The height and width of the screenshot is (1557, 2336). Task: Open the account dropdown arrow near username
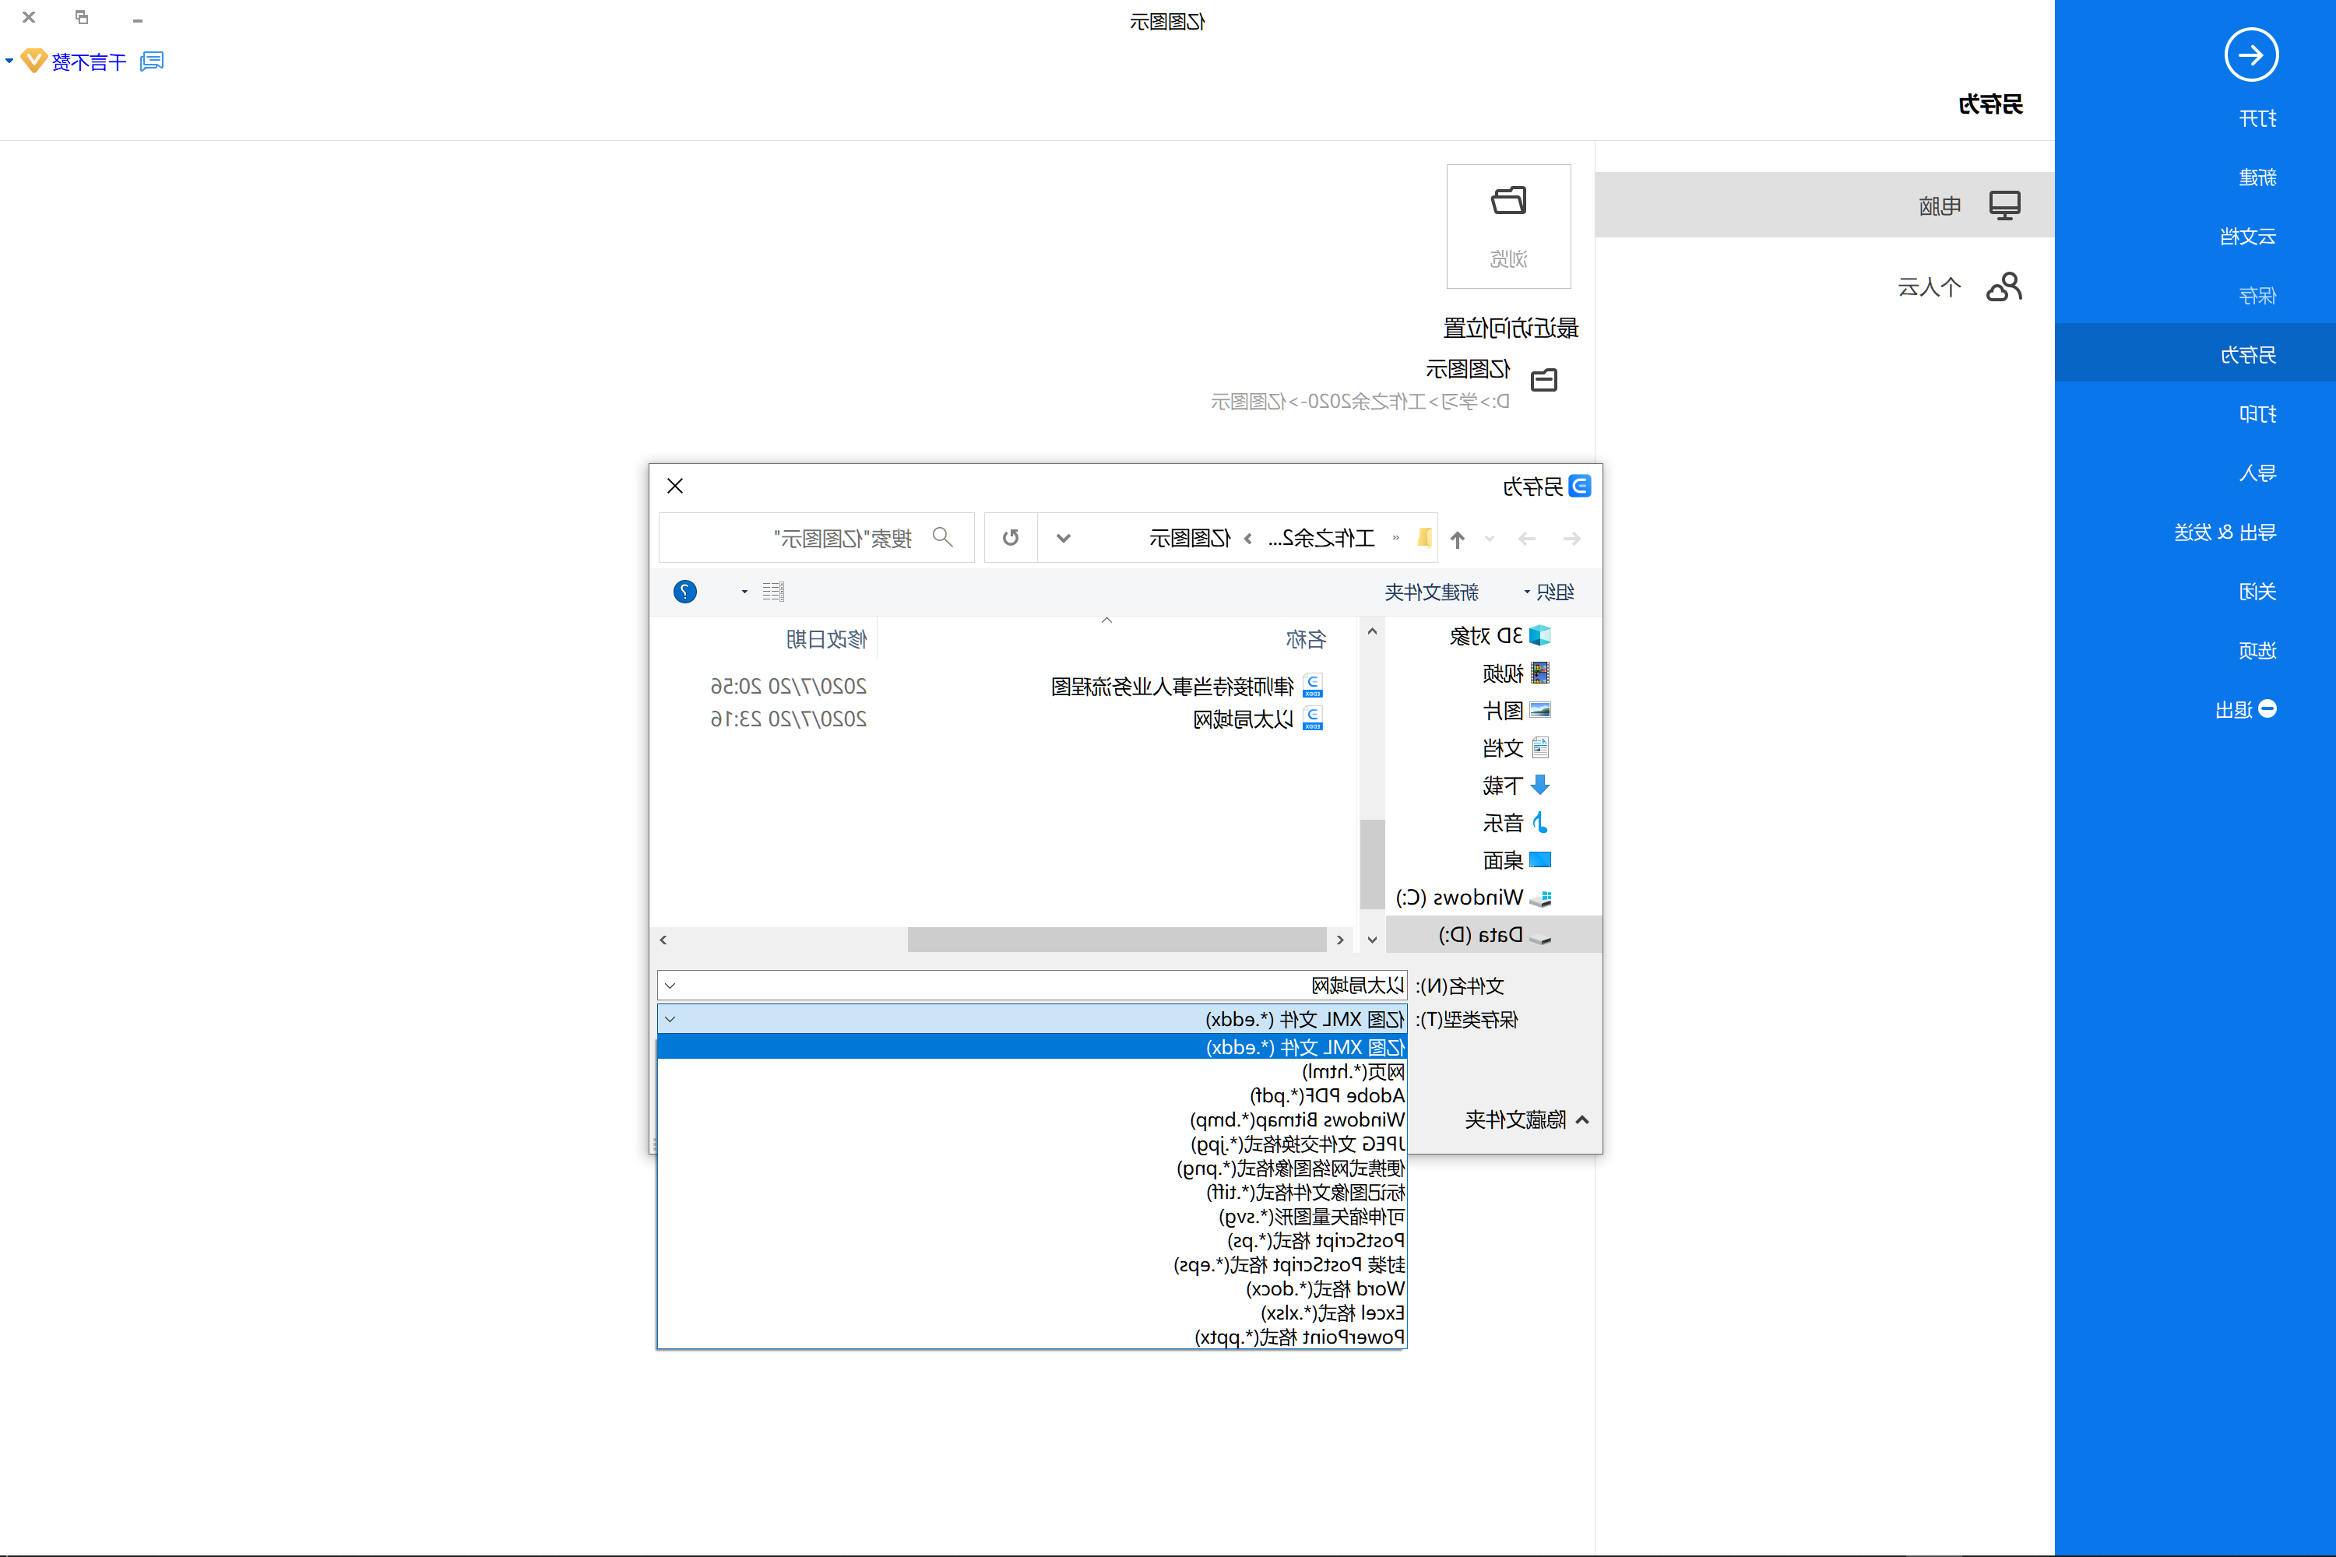click(x=9, y=62)
